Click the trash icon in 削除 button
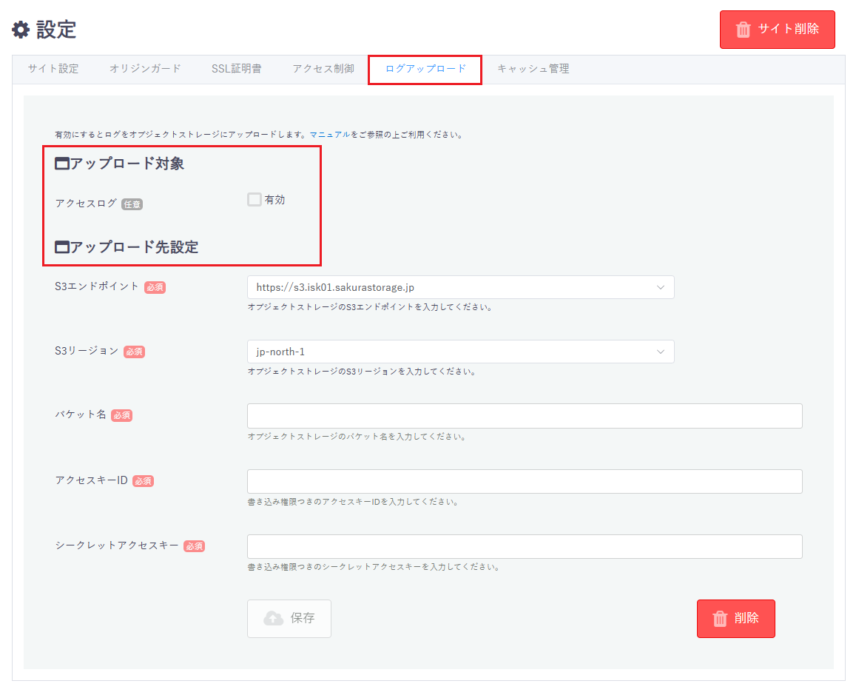 [720, 619]
